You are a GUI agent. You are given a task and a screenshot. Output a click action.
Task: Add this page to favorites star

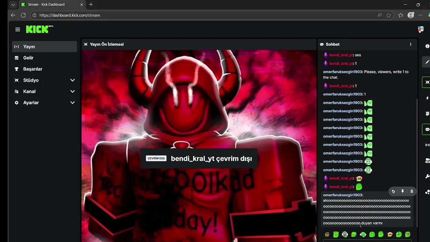click(x=389, y=15)
